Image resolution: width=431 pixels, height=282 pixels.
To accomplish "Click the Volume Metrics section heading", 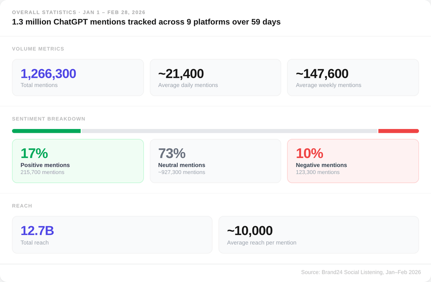I will pos(38,49).
